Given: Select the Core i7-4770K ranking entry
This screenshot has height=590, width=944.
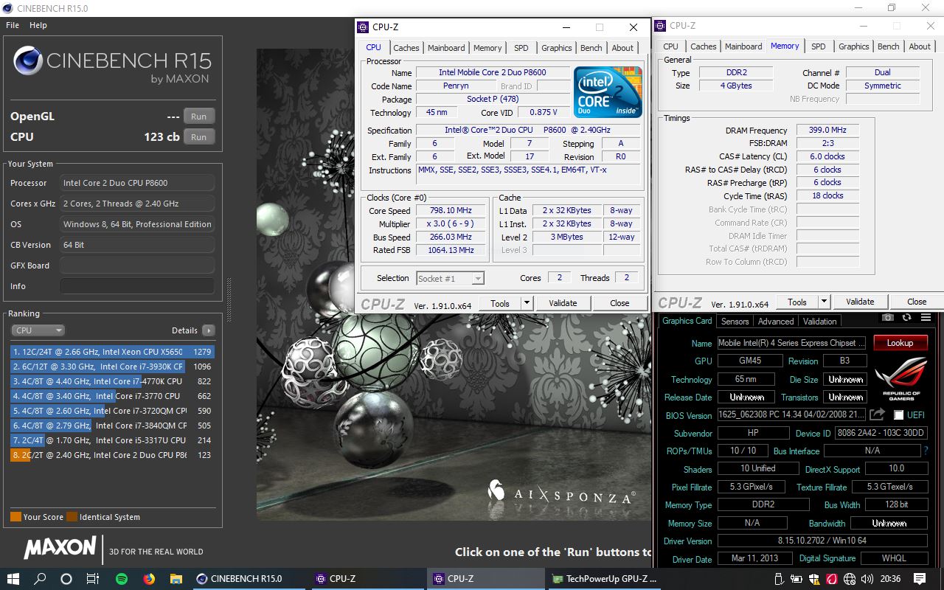Looking at the screenshot, I should (112, 381).
